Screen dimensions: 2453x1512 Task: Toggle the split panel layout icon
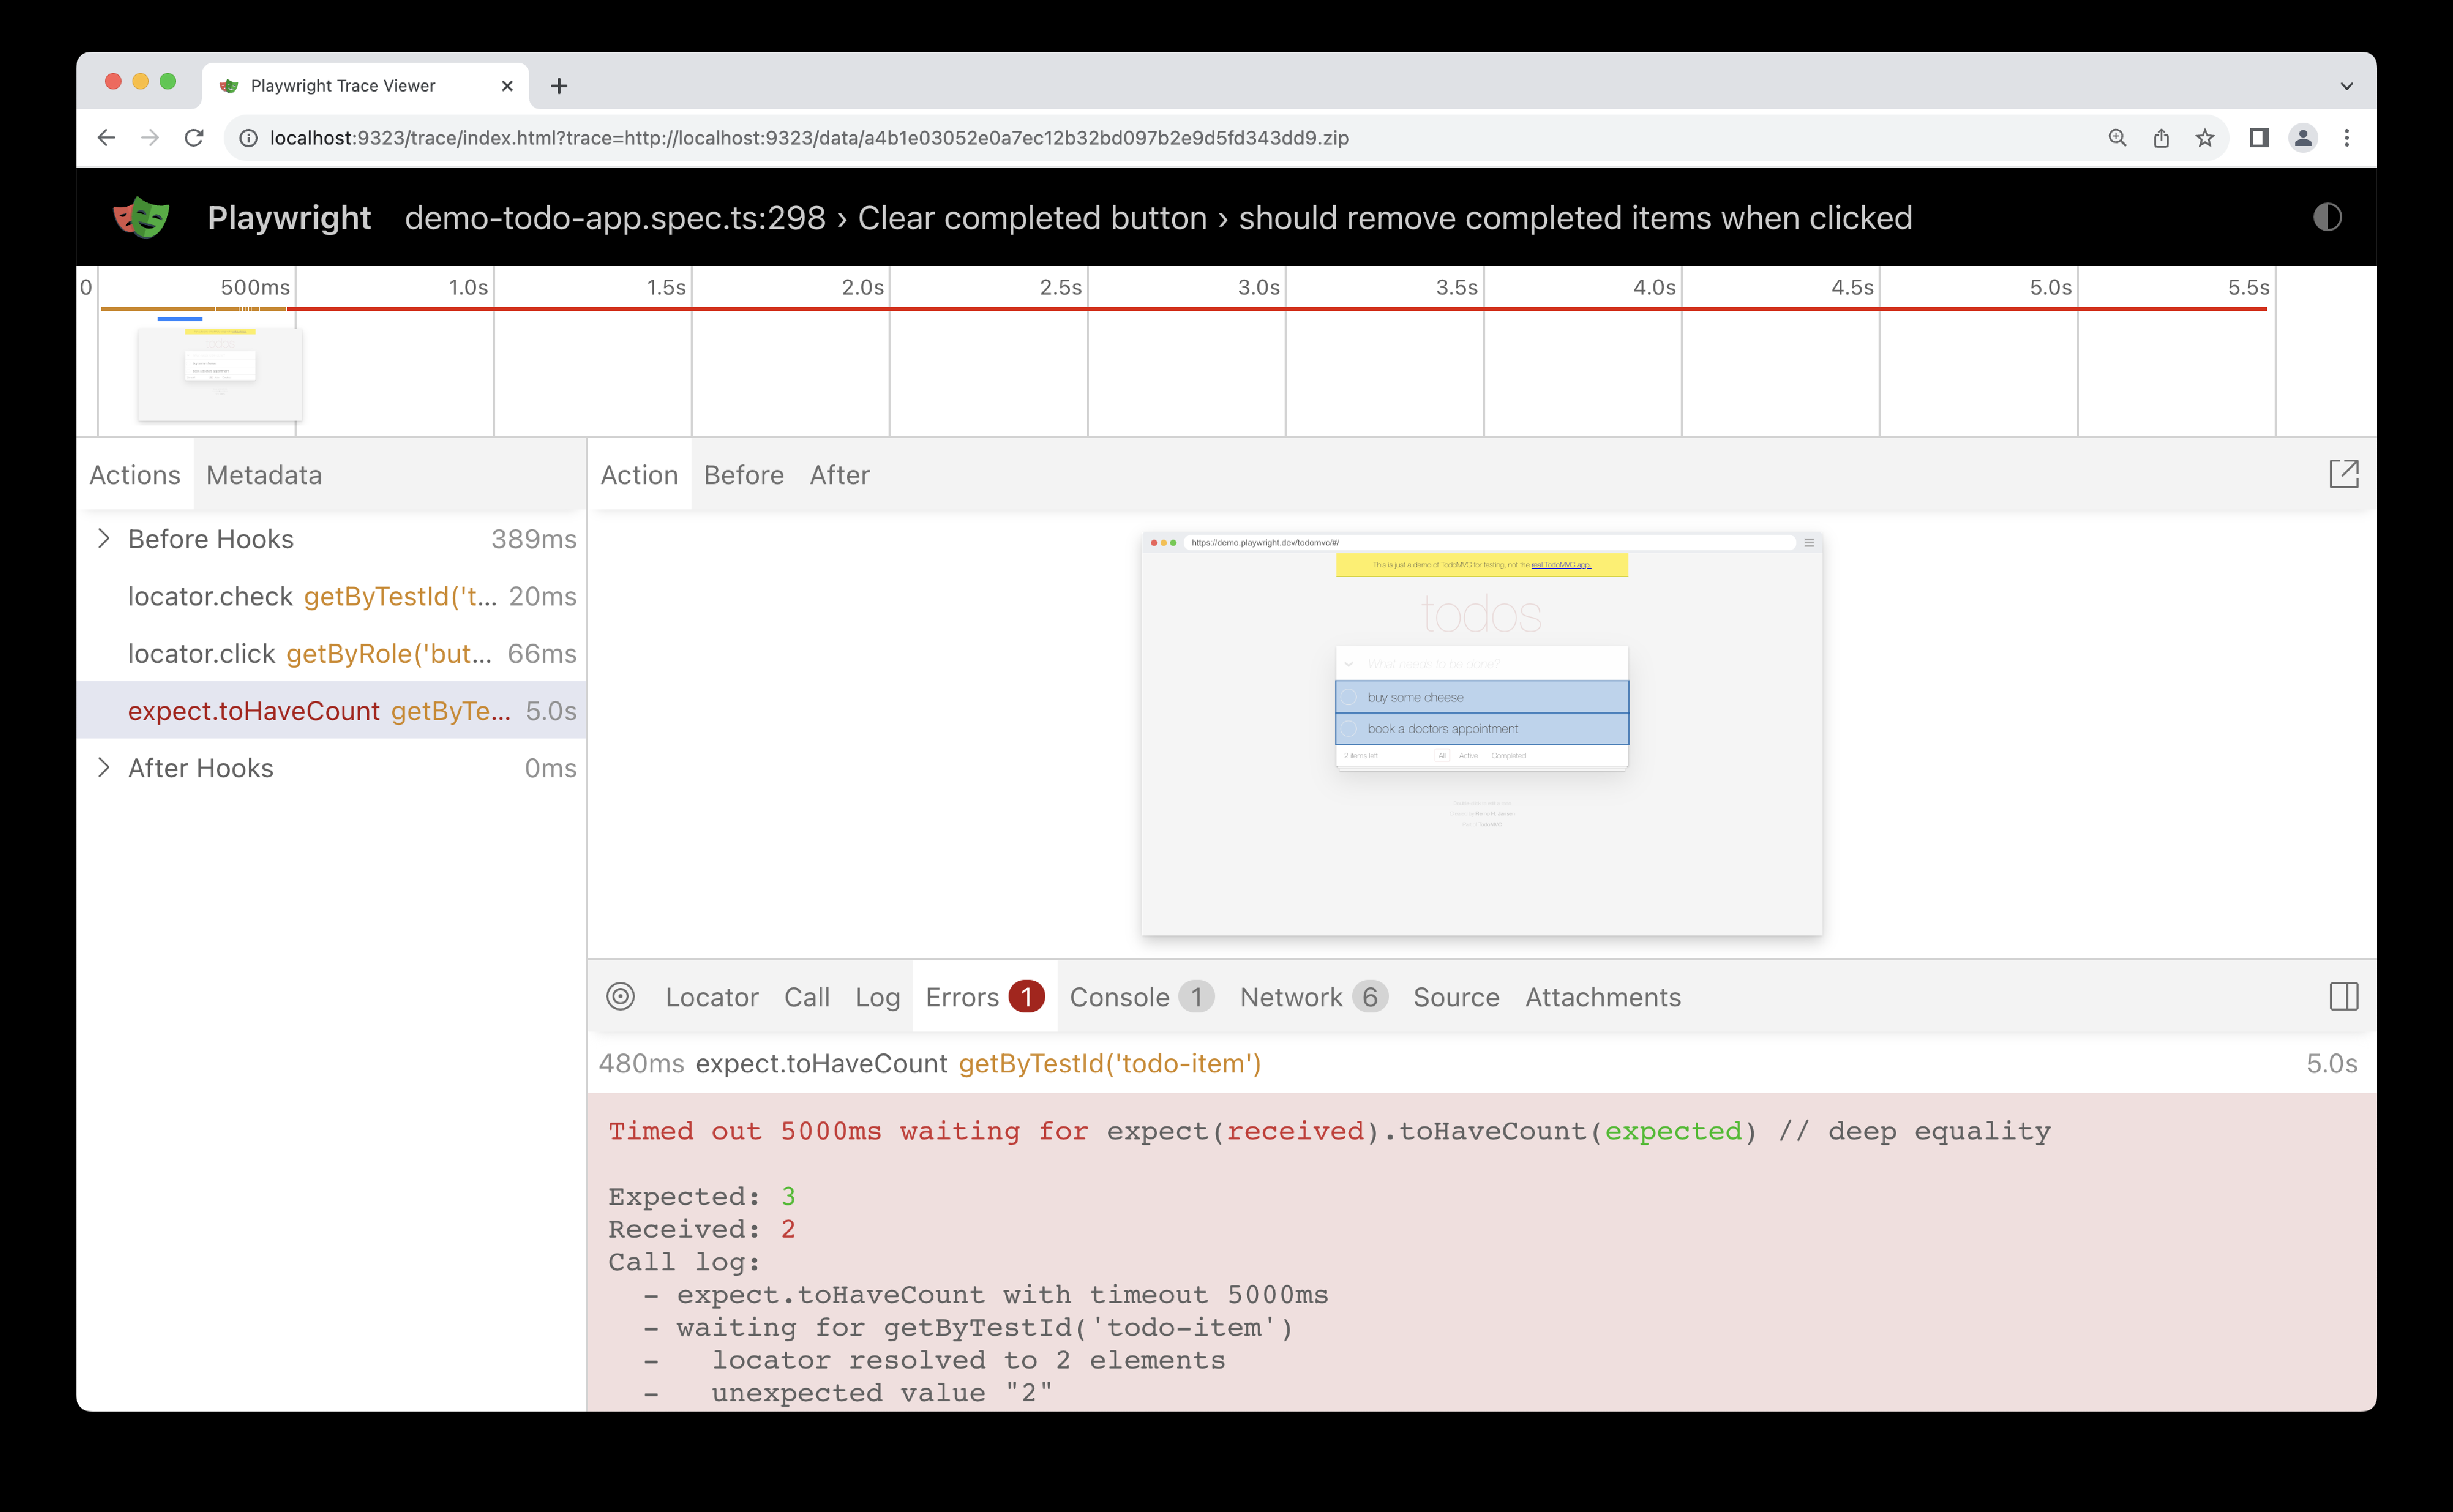click(x=2344, y=997)
